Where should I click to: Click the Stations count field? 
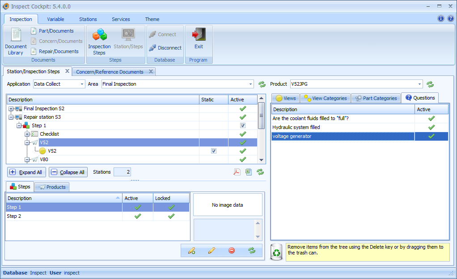pos(122,172)
